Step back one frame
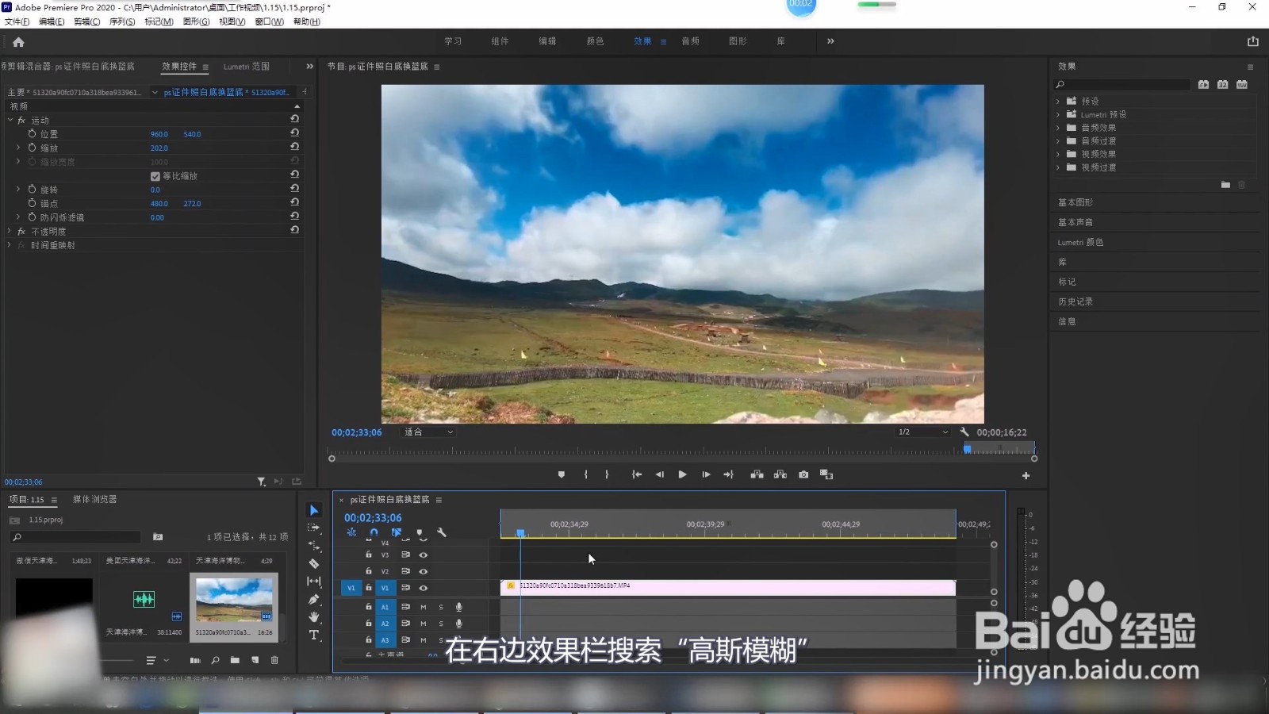 (659, 474)
